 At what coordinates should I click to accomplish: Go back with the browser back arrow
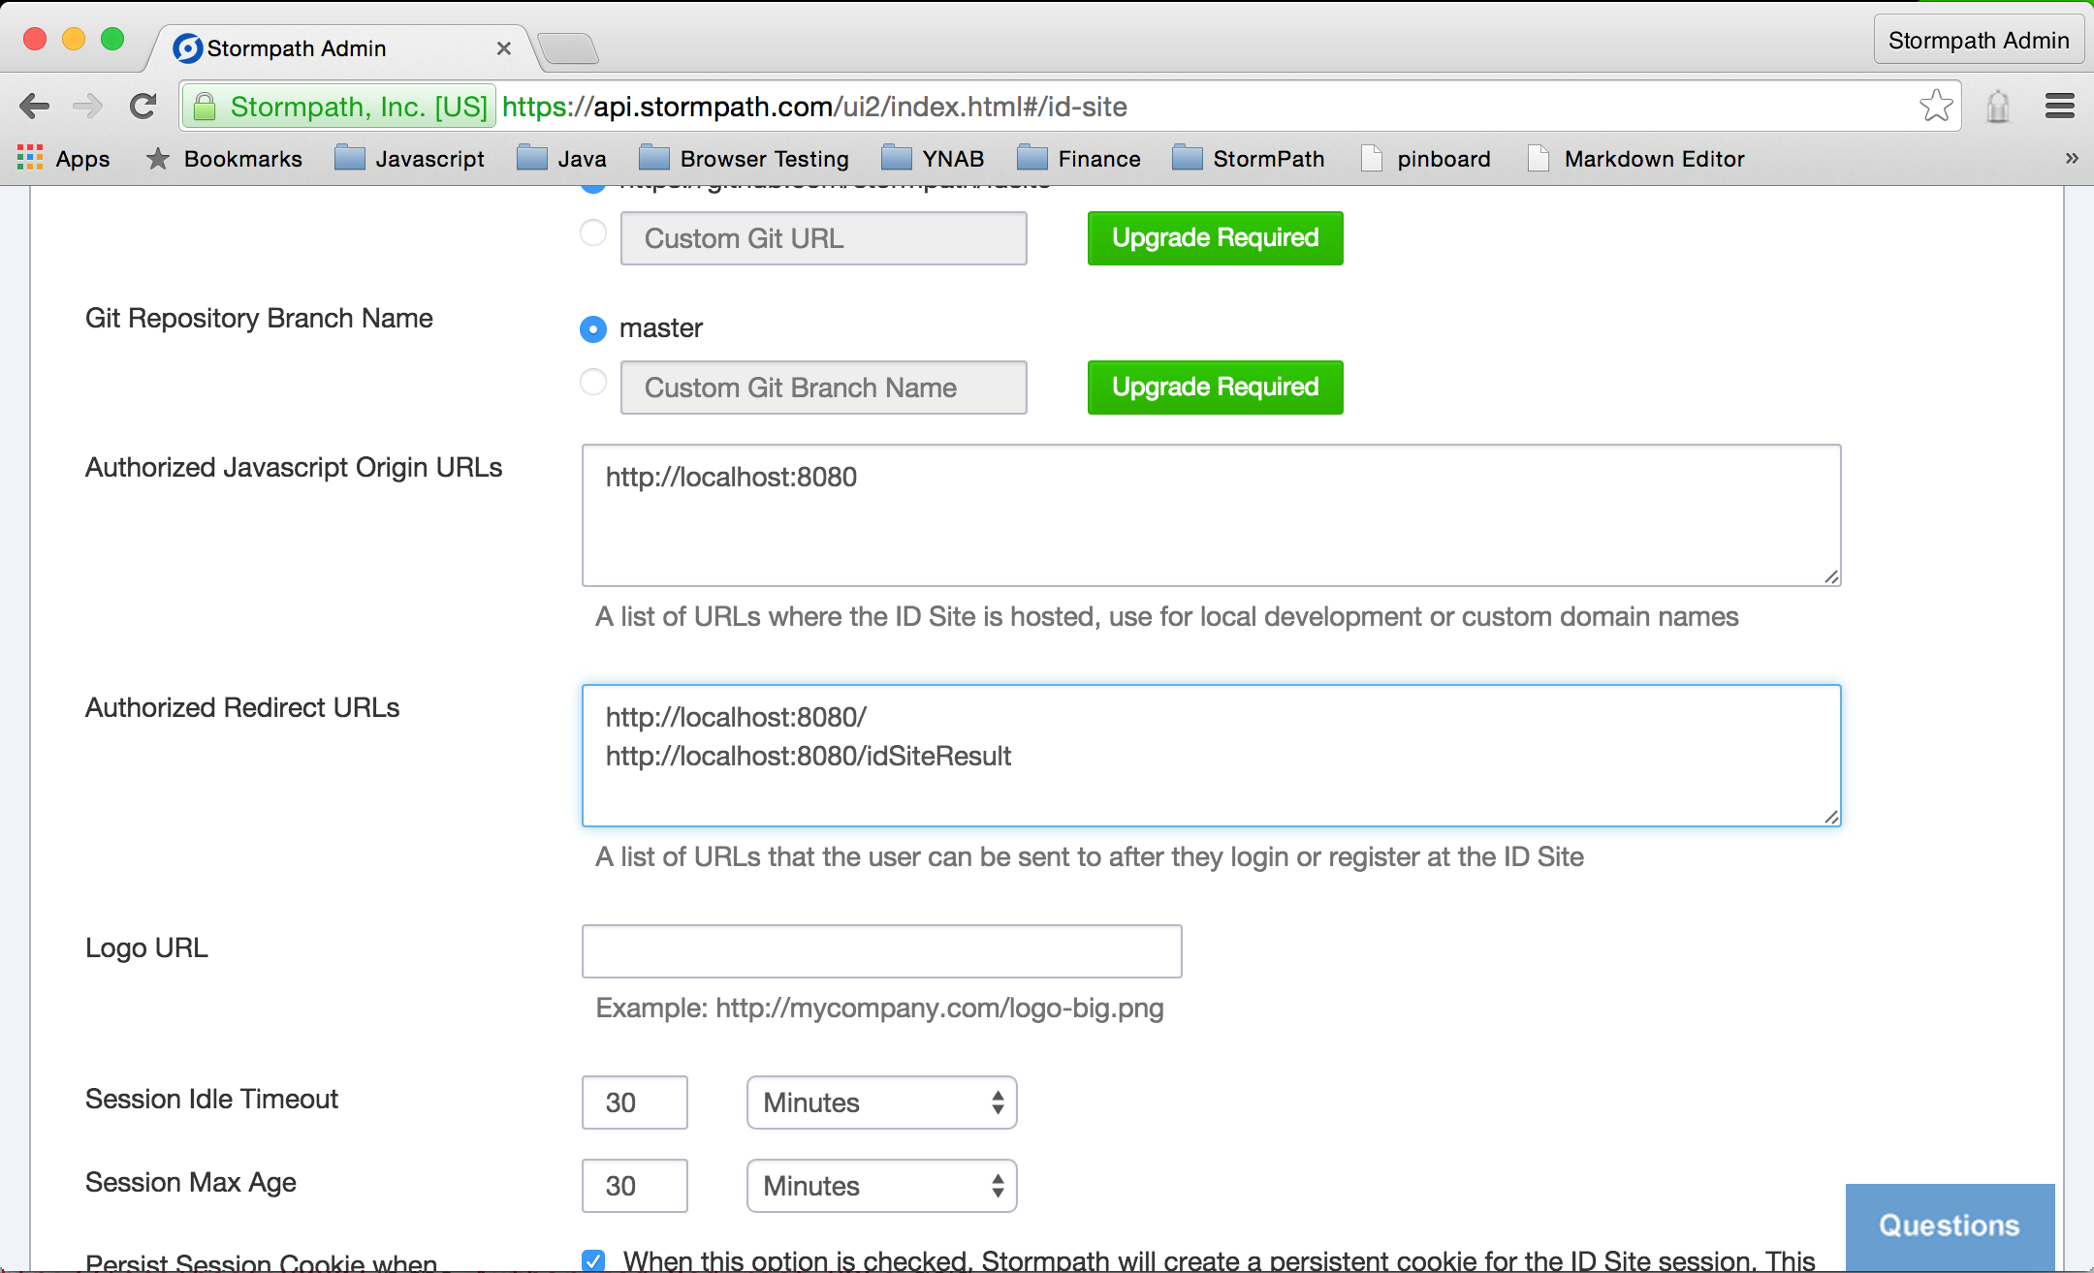point(35,107)
